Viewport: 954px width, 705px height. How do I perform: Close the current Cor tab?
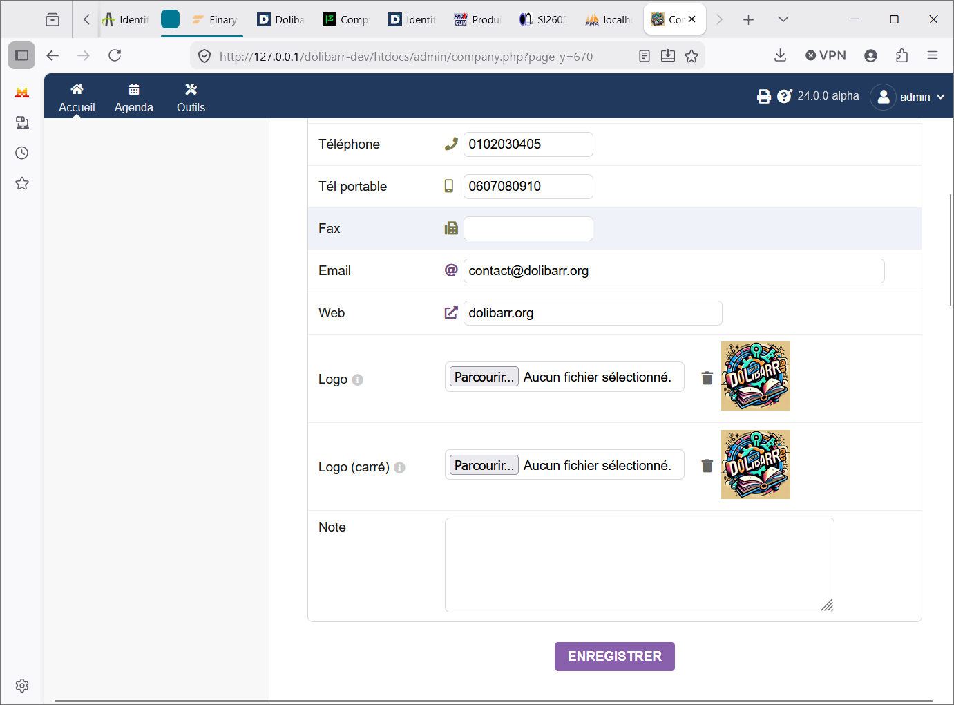click(691, 19)
